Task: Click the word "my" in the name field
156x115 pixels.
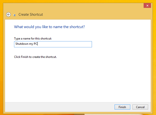Action: [x=31, y=44]
